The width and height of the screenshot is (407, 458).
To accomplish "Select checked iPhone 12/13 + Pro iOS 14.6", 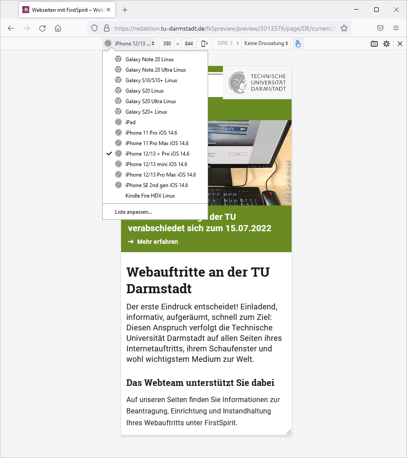I will point(155,154).
